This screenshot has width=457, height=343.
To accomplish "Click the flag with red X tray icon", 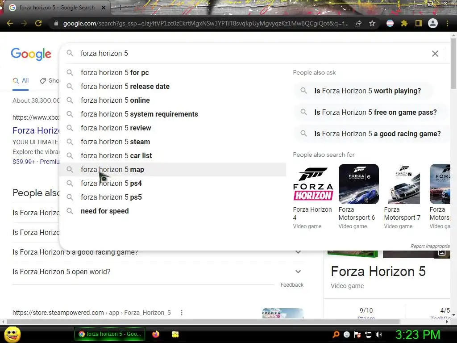I will click(x=357, y=335).
